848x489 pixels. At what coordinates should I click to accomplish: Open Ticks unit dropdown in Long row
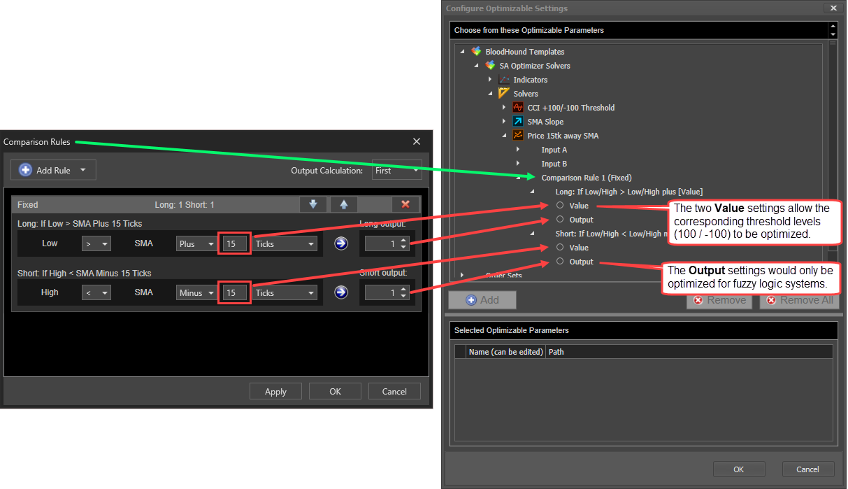click(x=285, y=243)
